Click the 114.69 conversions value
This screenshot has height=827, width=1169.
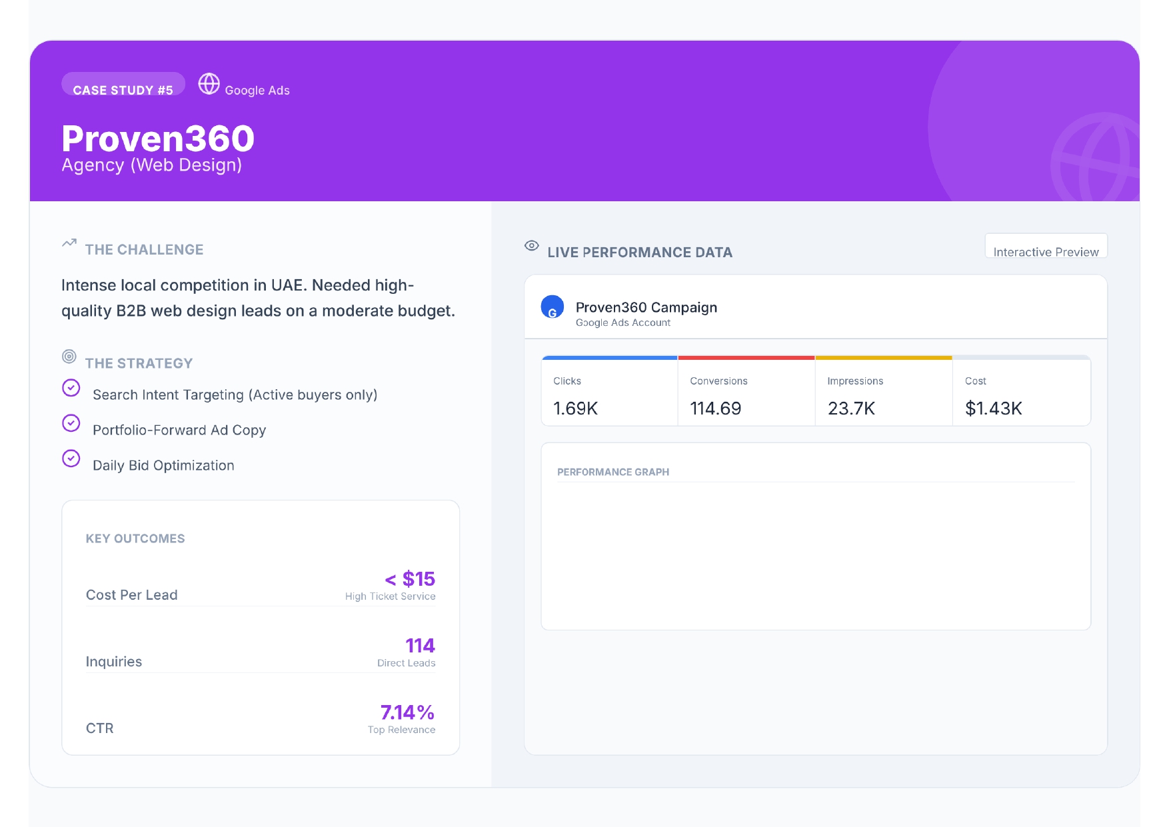(716, 409)
